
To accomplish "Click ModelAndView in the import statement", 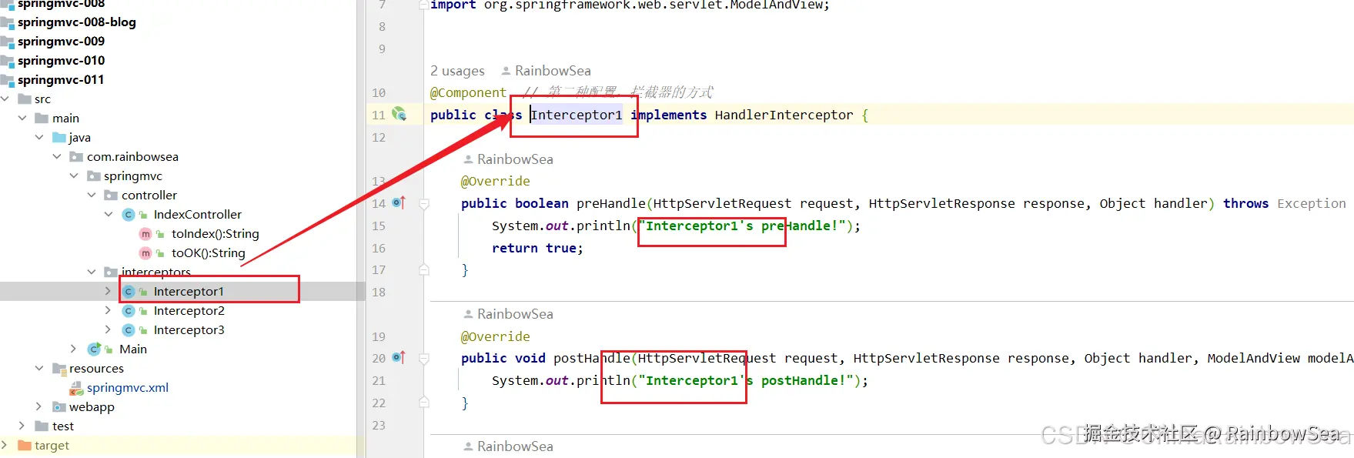I will [777, 5].
